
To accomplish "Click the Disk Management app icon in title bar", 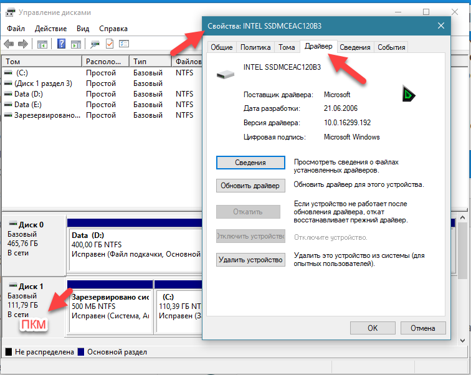I will (11, 12).
